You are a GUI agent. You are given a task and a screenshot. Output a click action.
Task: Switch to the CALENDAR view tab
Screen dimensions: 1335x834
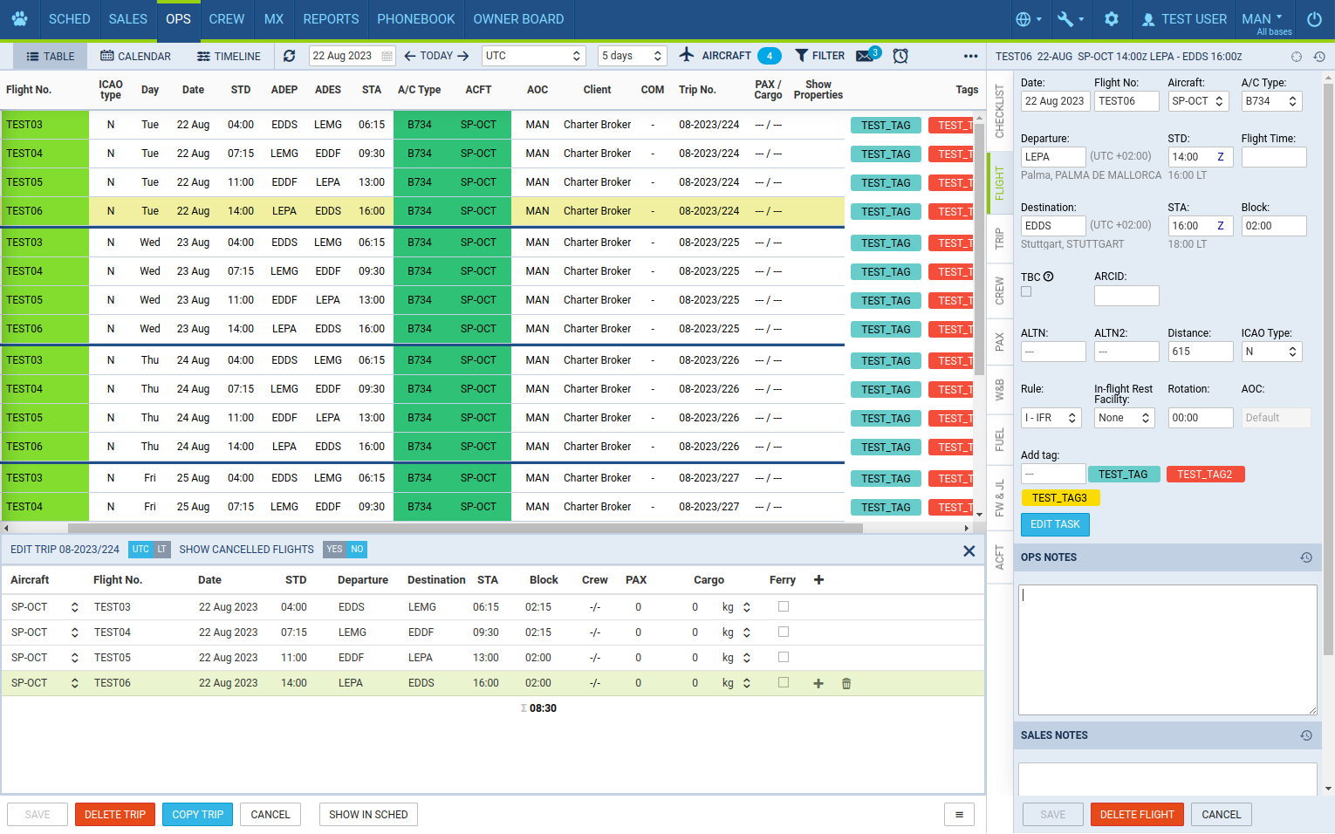click(135, 56)
